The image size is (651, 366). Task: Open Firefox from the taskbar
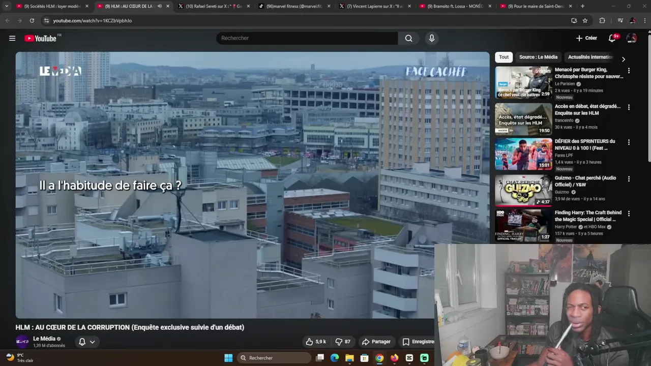point(394,358)
